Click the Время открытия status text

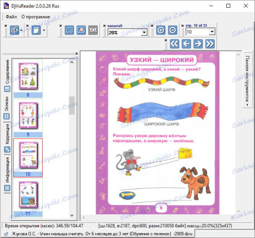pos(44,226)
